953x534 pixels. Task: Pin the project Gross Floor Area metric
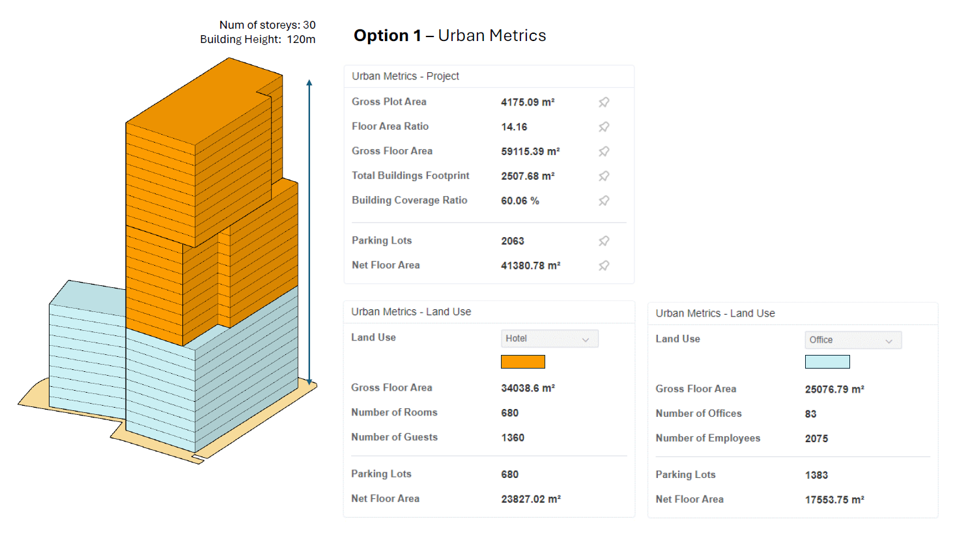click(604, 152)
